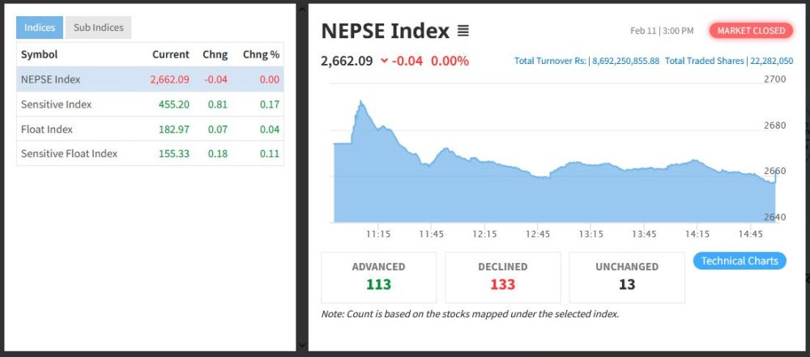Sort table by Symbol column header
Image resolution: width=810 pixels, height=357 pixels.
[x=39, y=54]
